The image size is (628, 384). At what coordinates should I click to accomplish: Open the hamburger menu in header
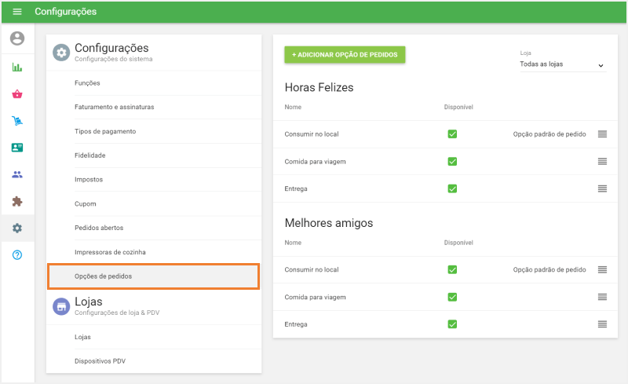[17, 12]
